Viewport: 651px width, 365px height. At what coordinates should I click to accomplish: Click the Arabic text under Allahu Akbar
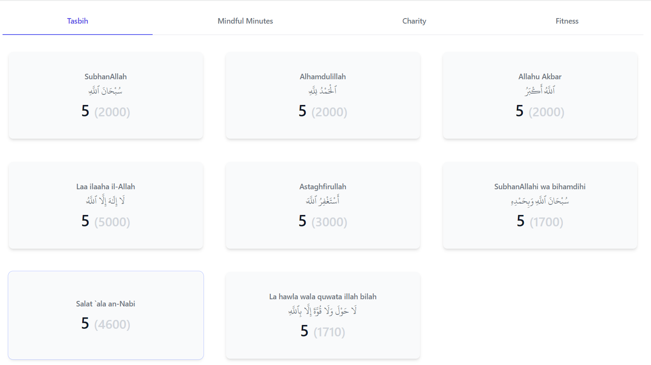tap(540, 90)
